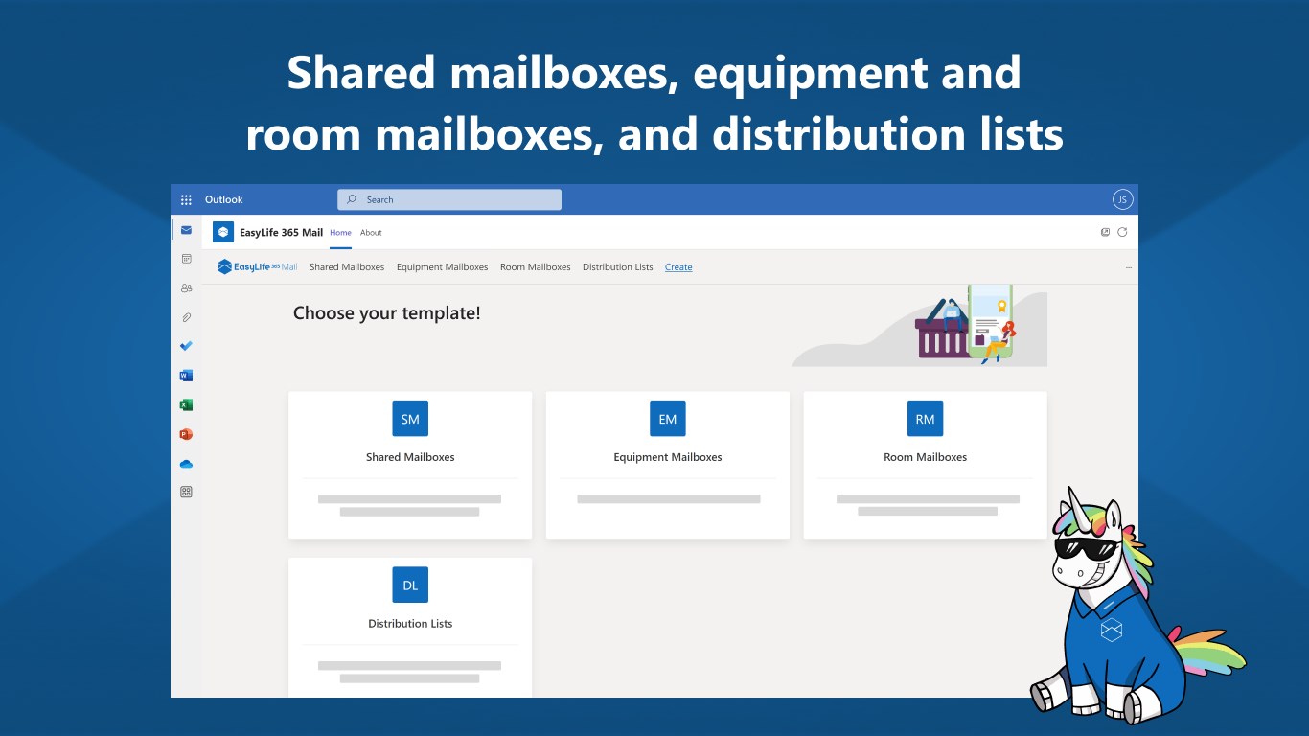Pop out the app in new window
The width and height of the screenshot is (1309, 736).
1105,232
